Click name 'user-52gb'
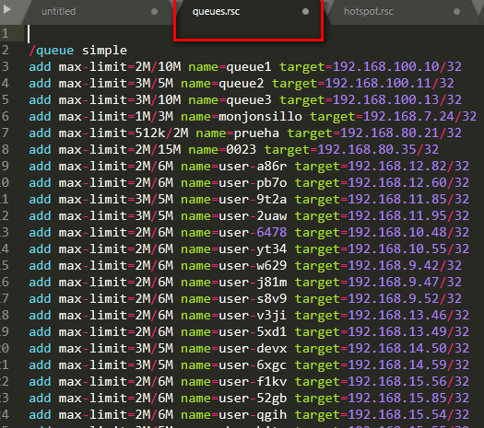This screenshot has width=484, height=428. (253, 399)
